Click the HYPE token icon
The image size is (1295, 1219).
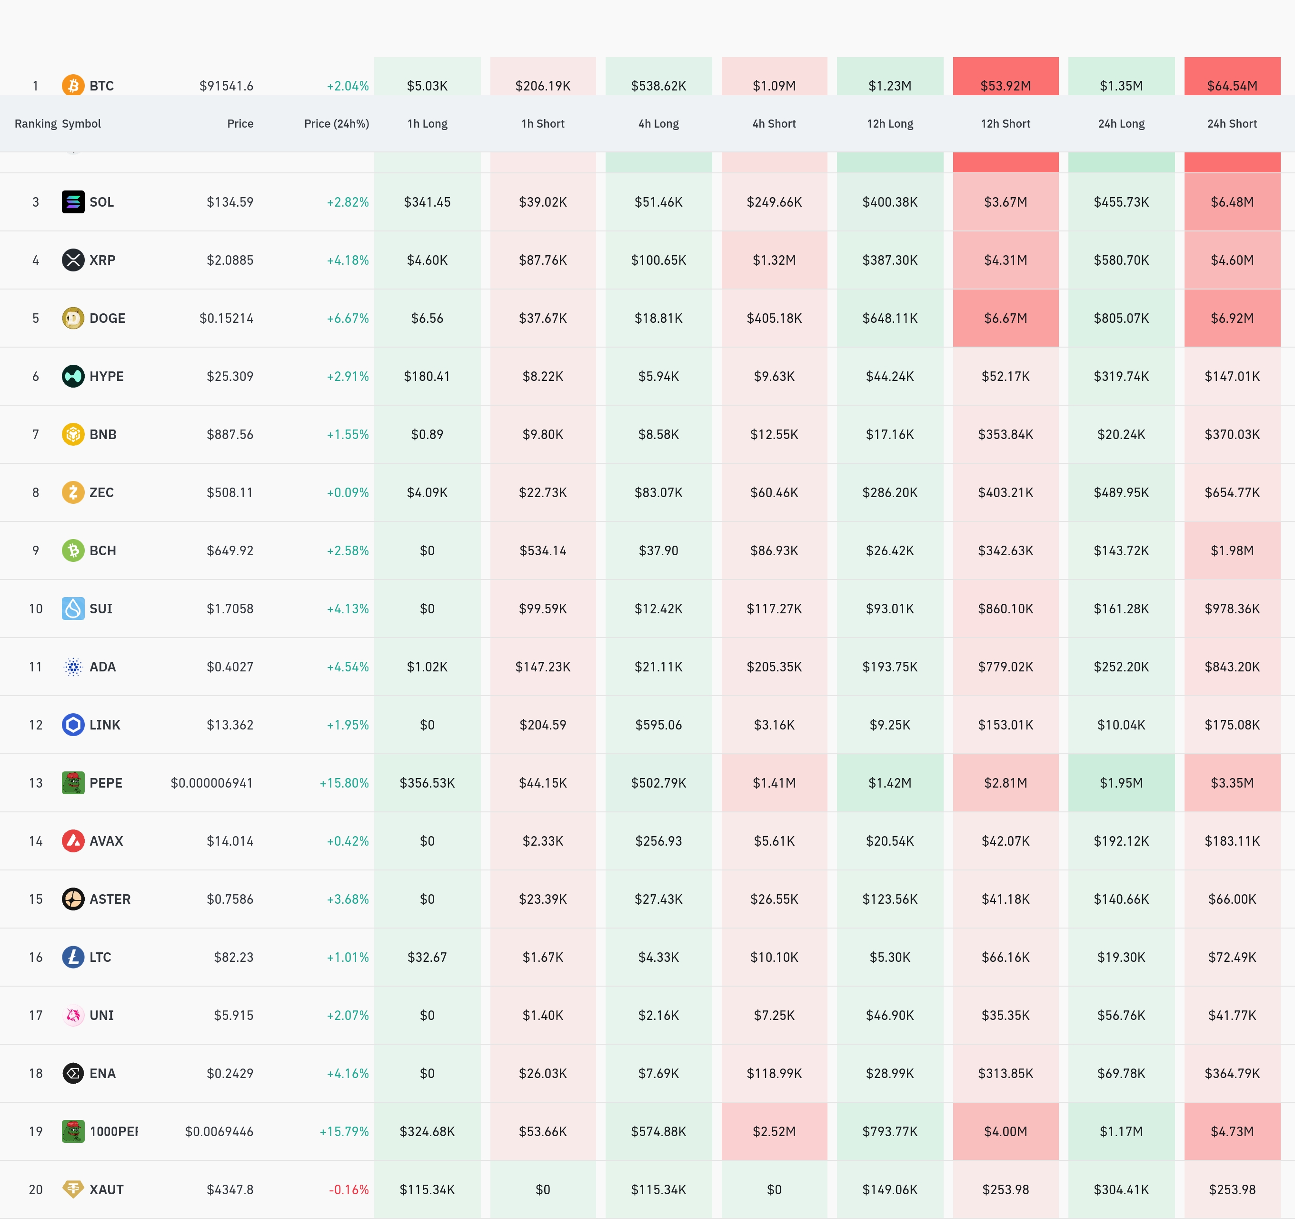click(73, 376)
